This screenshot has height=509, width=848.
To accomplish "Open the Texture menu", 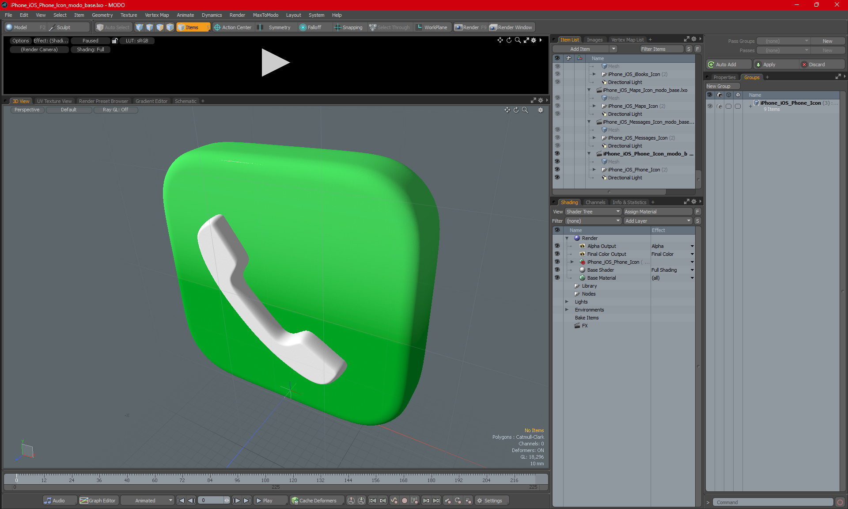I will click(129, 15).
